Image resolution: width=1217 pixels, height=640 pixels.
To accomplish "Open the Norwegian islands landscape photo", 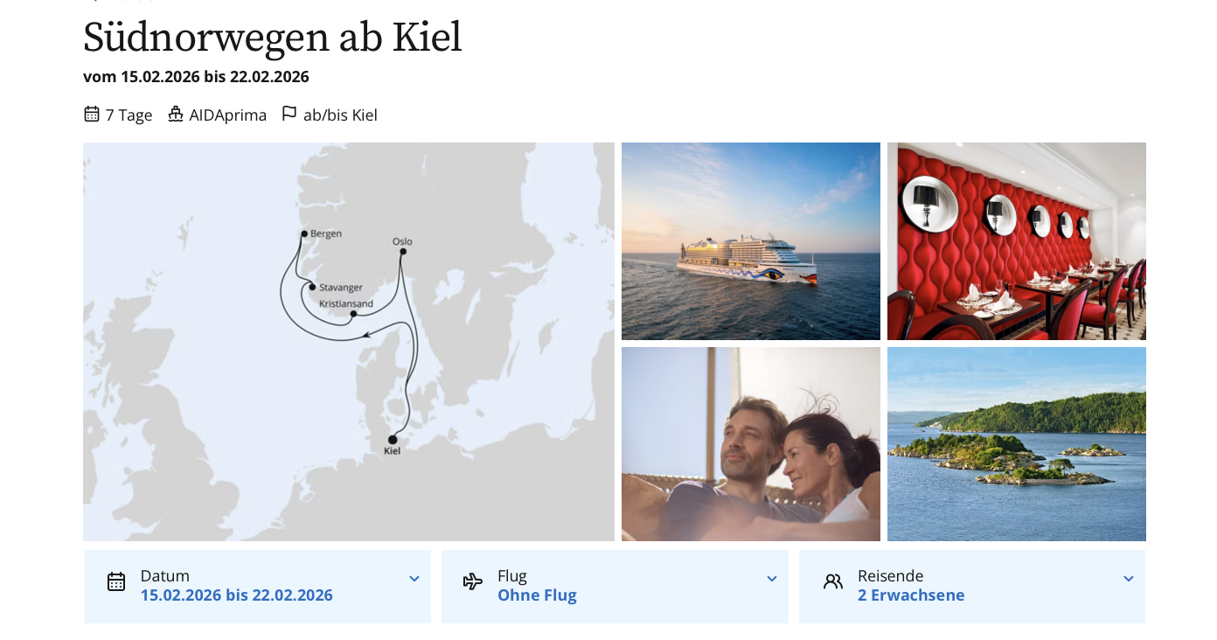I will coord(1016,444).
